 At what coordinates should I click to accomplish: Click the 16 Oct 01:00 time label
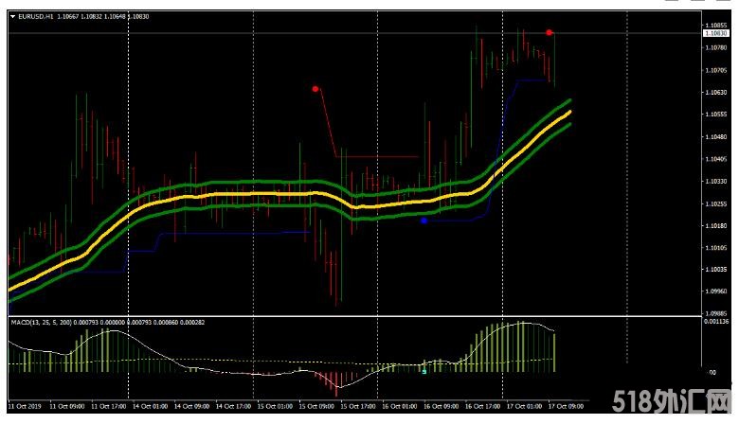click(400, 406)
